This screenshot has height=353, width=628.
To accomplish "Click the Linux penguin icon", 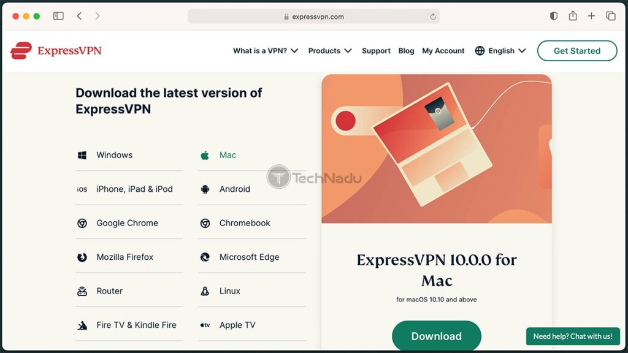I will pyautogui.click(x=205, y=291).
